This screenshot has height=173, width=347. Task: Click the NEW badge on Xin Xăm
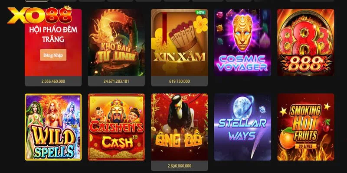[x=200, y=13]
